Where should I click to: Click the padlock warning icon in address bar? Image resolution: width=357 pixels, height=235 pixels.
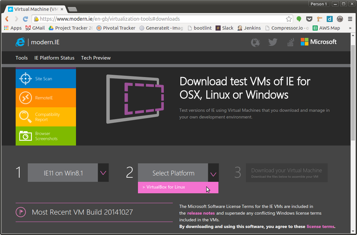coord(36,19)
